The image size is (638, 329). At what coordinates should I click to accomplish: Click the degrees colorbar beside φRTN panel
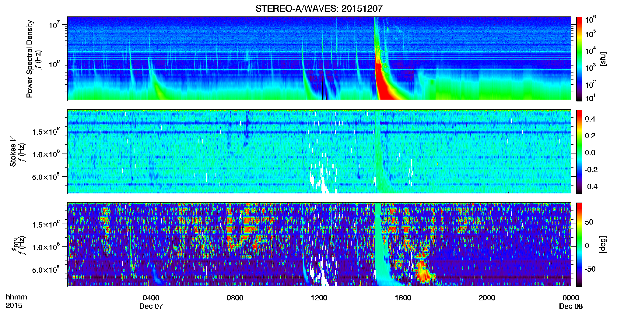click(x=579, y=245)
